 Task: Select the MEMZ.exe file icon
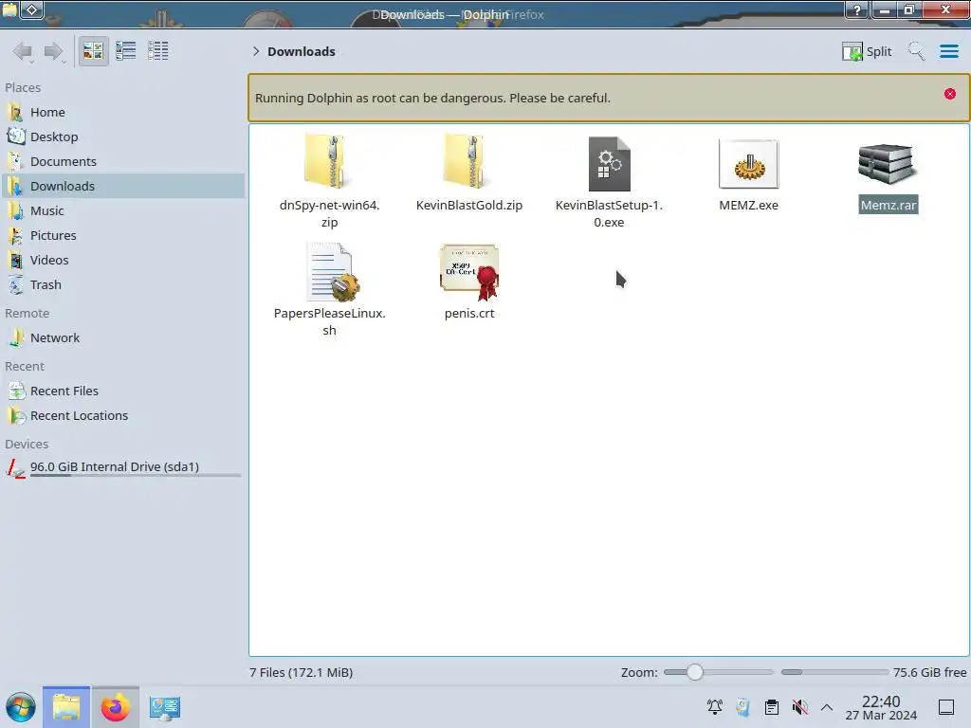749,163
